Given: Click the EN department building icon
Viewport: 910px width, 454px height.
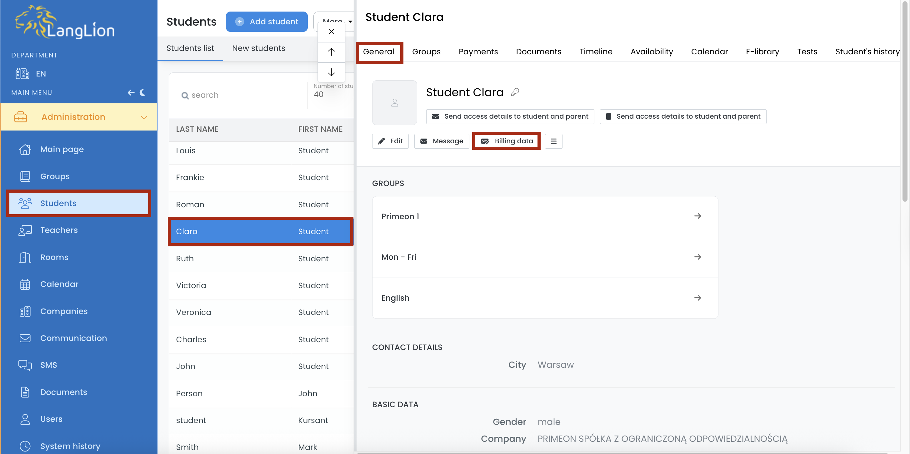Looking at the screenshot, I should click(22, 73).
